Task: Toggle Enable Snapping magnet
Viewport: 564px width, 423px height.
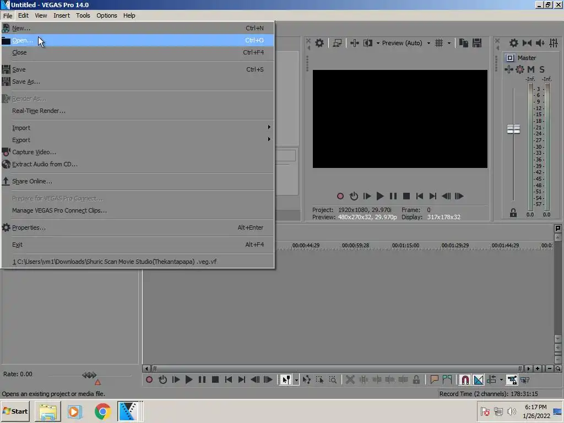Action: coord(465,379)
